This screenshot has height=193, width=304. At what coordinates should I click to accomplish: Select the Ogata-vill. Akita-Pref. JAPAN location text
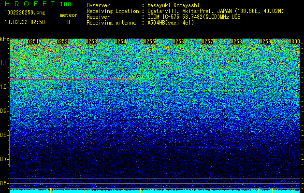click(216, 11)
